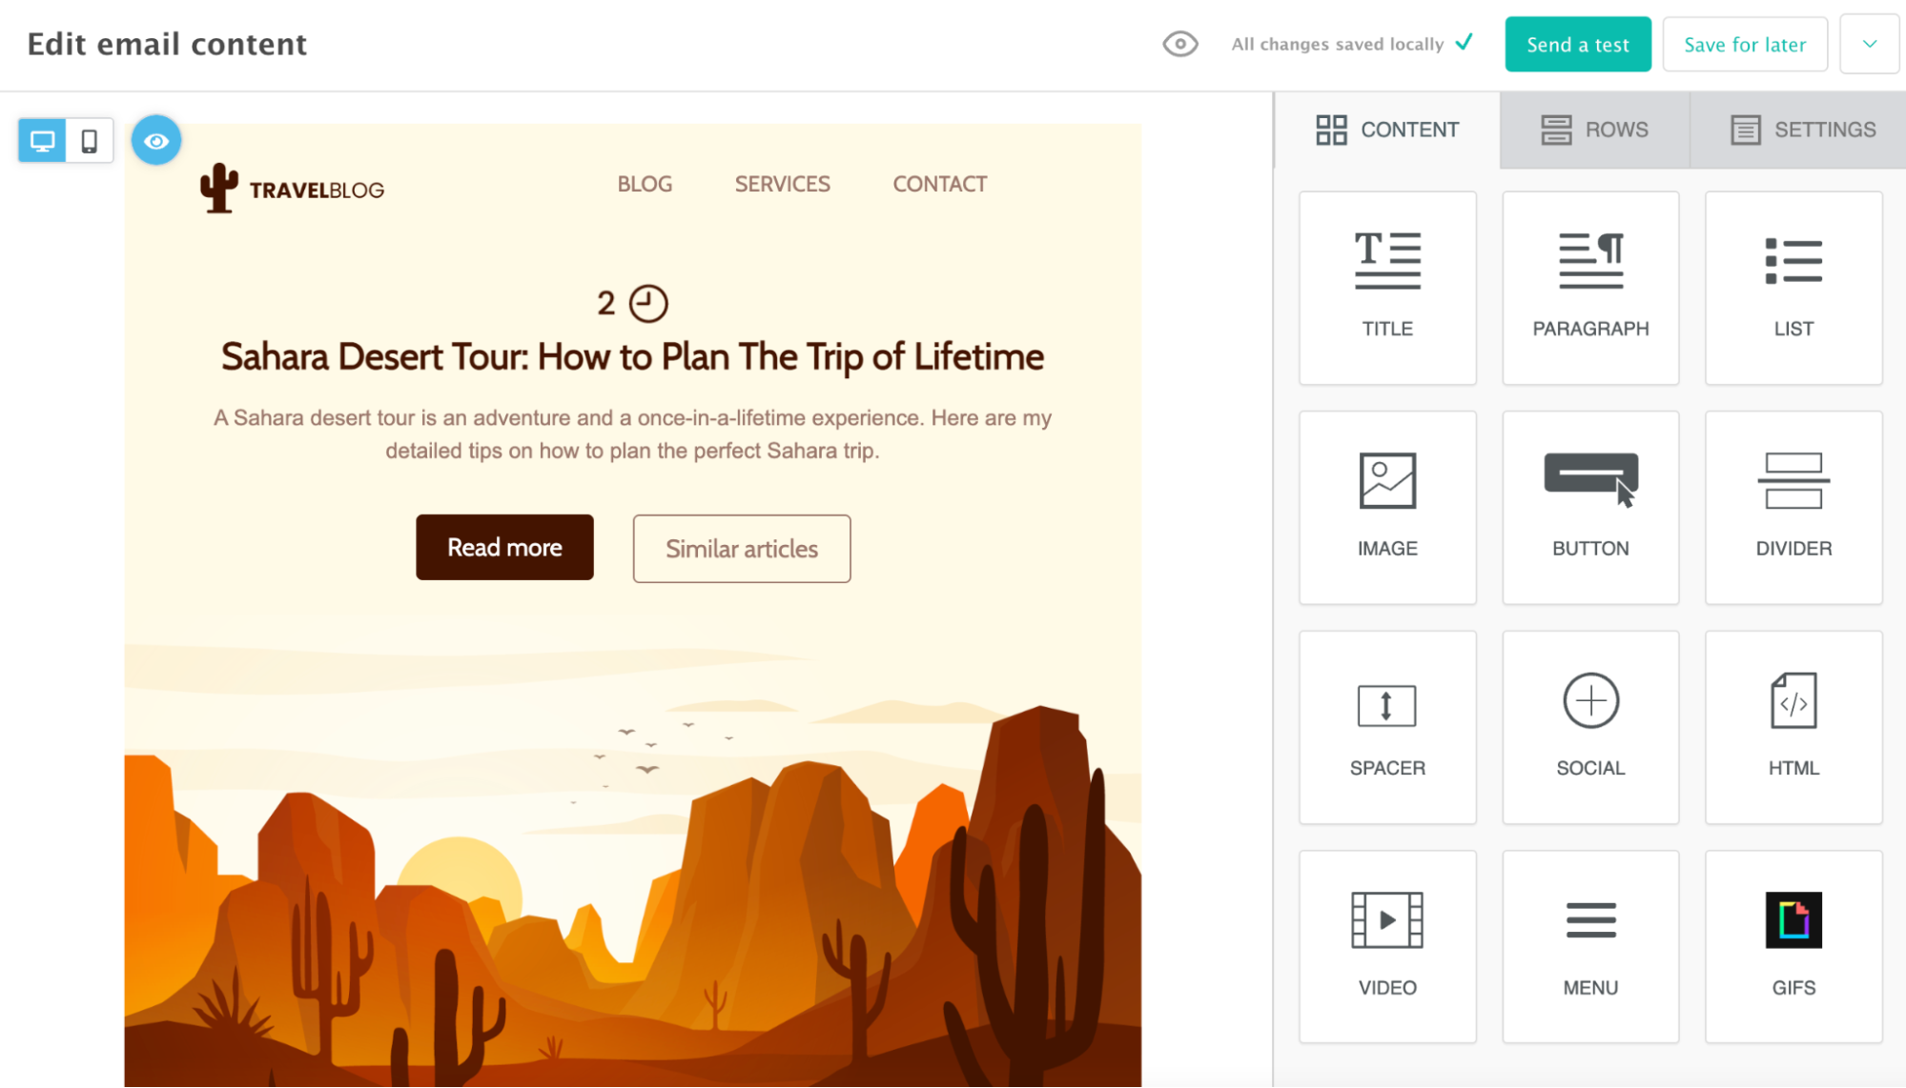Select the Social content block
The image size is (1906, 1088).
coord(1590,724)
